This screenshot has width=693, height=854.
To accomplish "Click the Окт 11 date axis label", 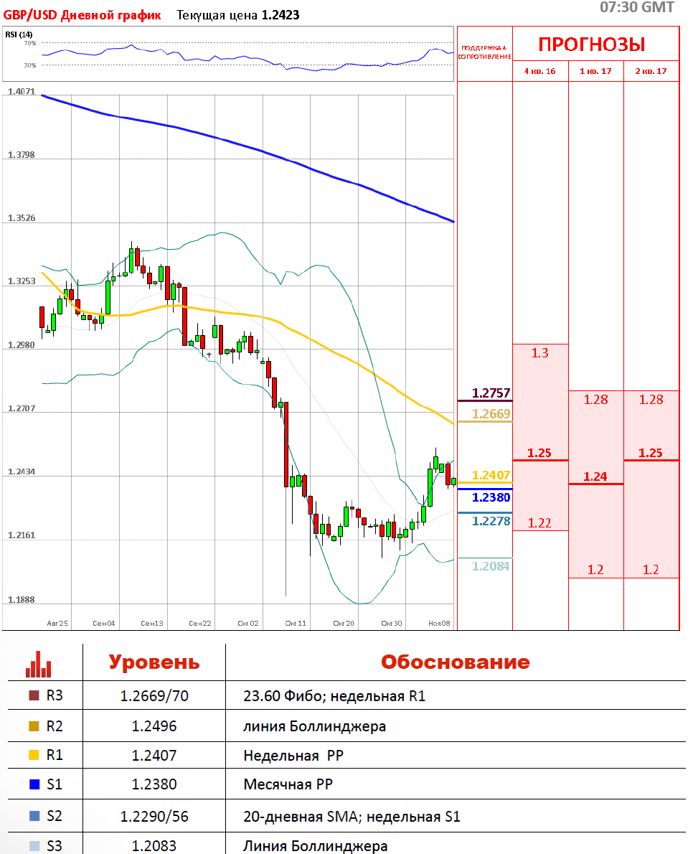I will point(296,623).
